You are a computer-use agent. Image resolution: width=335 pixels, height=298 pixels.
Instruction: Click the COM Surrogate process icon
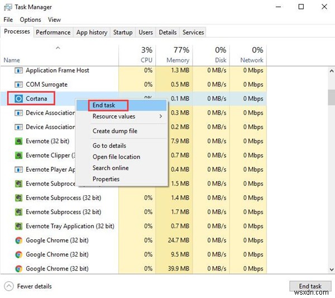(x=18, y=84)
